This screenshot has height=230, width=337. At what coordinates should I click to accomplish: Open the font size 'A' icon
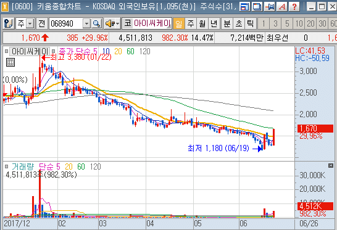click(x=282, y=7)
